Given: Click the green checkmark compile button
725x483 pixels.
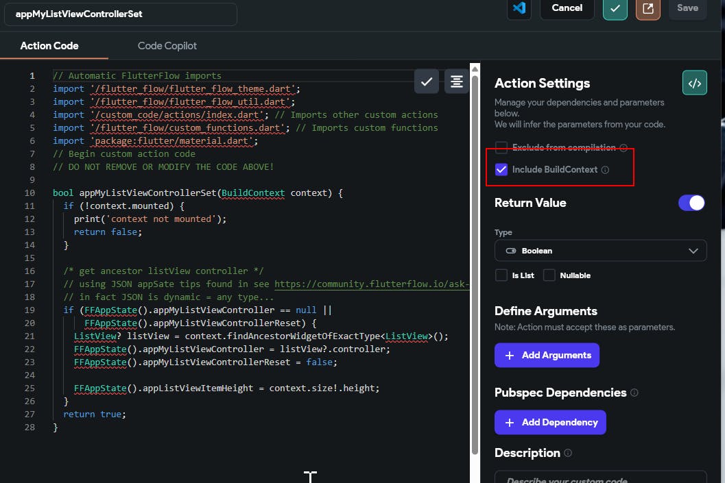Looking at the screenshot, I should [615, 8].
